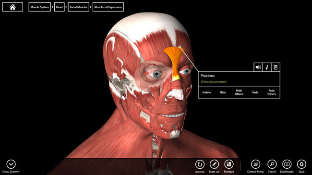This screenshot has height=175, width=312.
Task: Choose Fade Others option
Action: 271,92
